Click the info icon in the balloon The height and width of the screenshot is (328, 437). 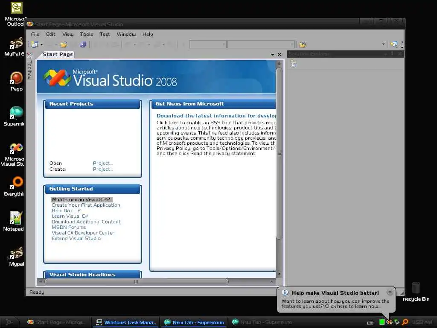[285, 293]
